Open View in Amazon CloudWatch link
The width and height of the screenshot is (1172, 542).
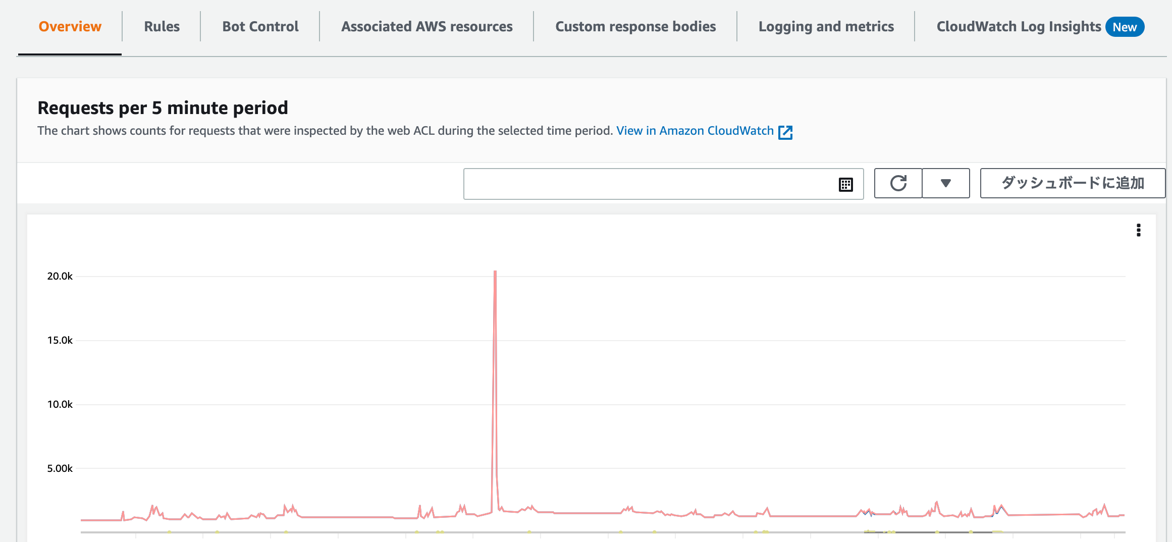[695, 131]
